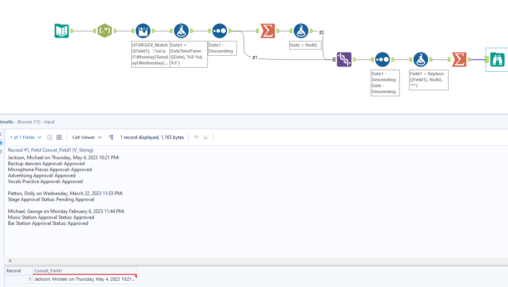
Task: Click the select all fields checkbox icon
Action: point(50,137)
